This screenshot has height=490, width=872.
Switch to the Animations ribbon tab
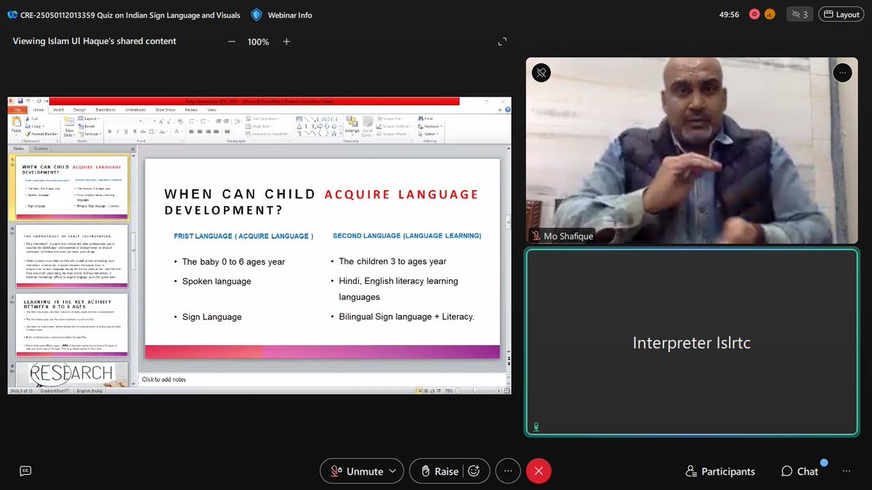point(135,108)
